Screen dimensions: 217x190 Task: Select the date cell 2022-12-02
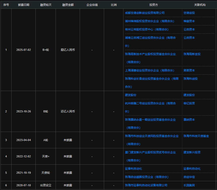click(x=24, y=156)
